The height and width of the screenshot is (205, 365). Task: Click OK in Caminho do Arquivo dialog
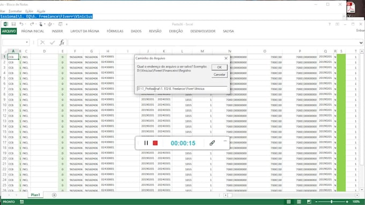[x=220, y=67]
